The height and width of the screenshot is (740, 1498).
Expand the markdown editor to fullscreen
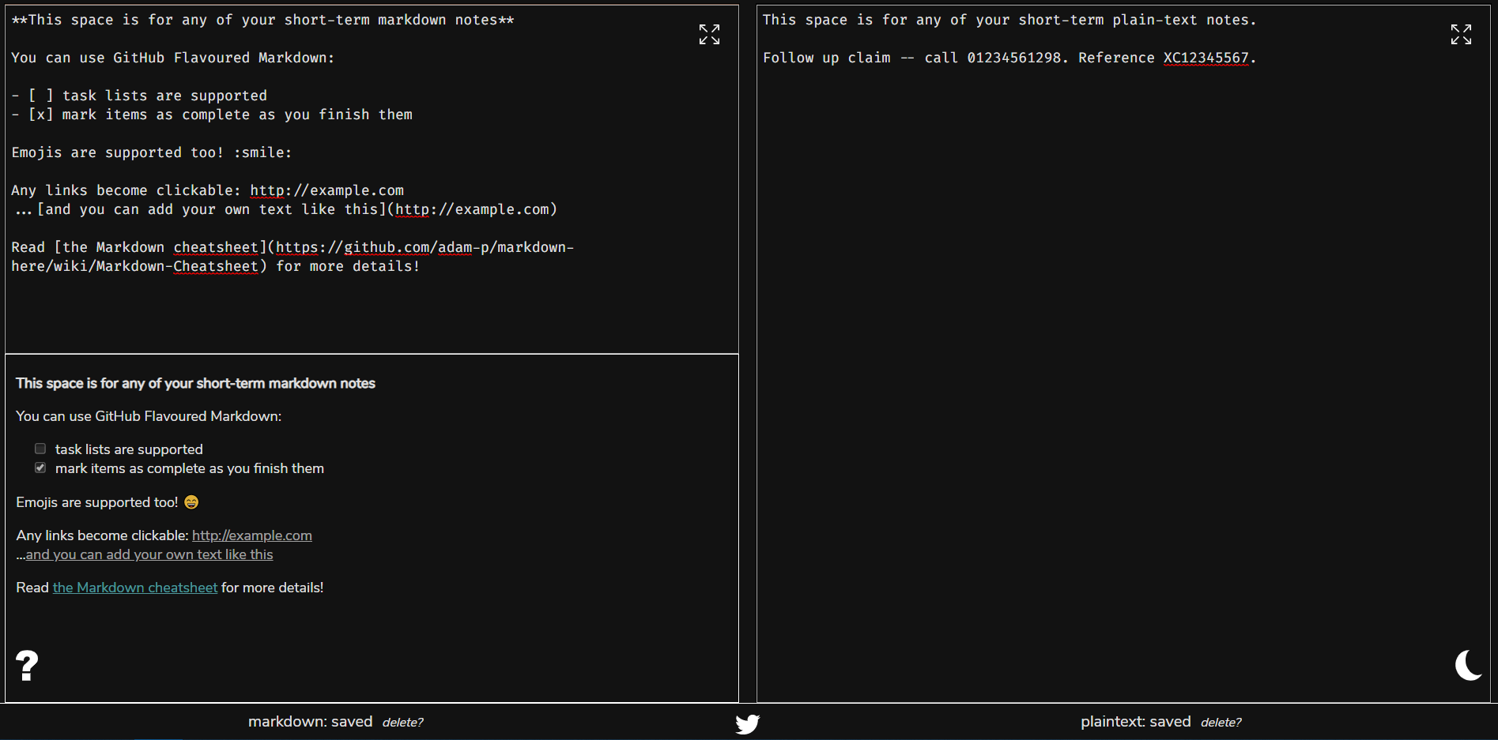pyautogui.click(x=709, y=34)
